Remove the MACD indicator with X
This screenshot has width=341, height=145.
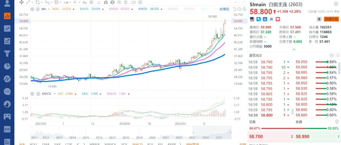click(x=38, y=94)
